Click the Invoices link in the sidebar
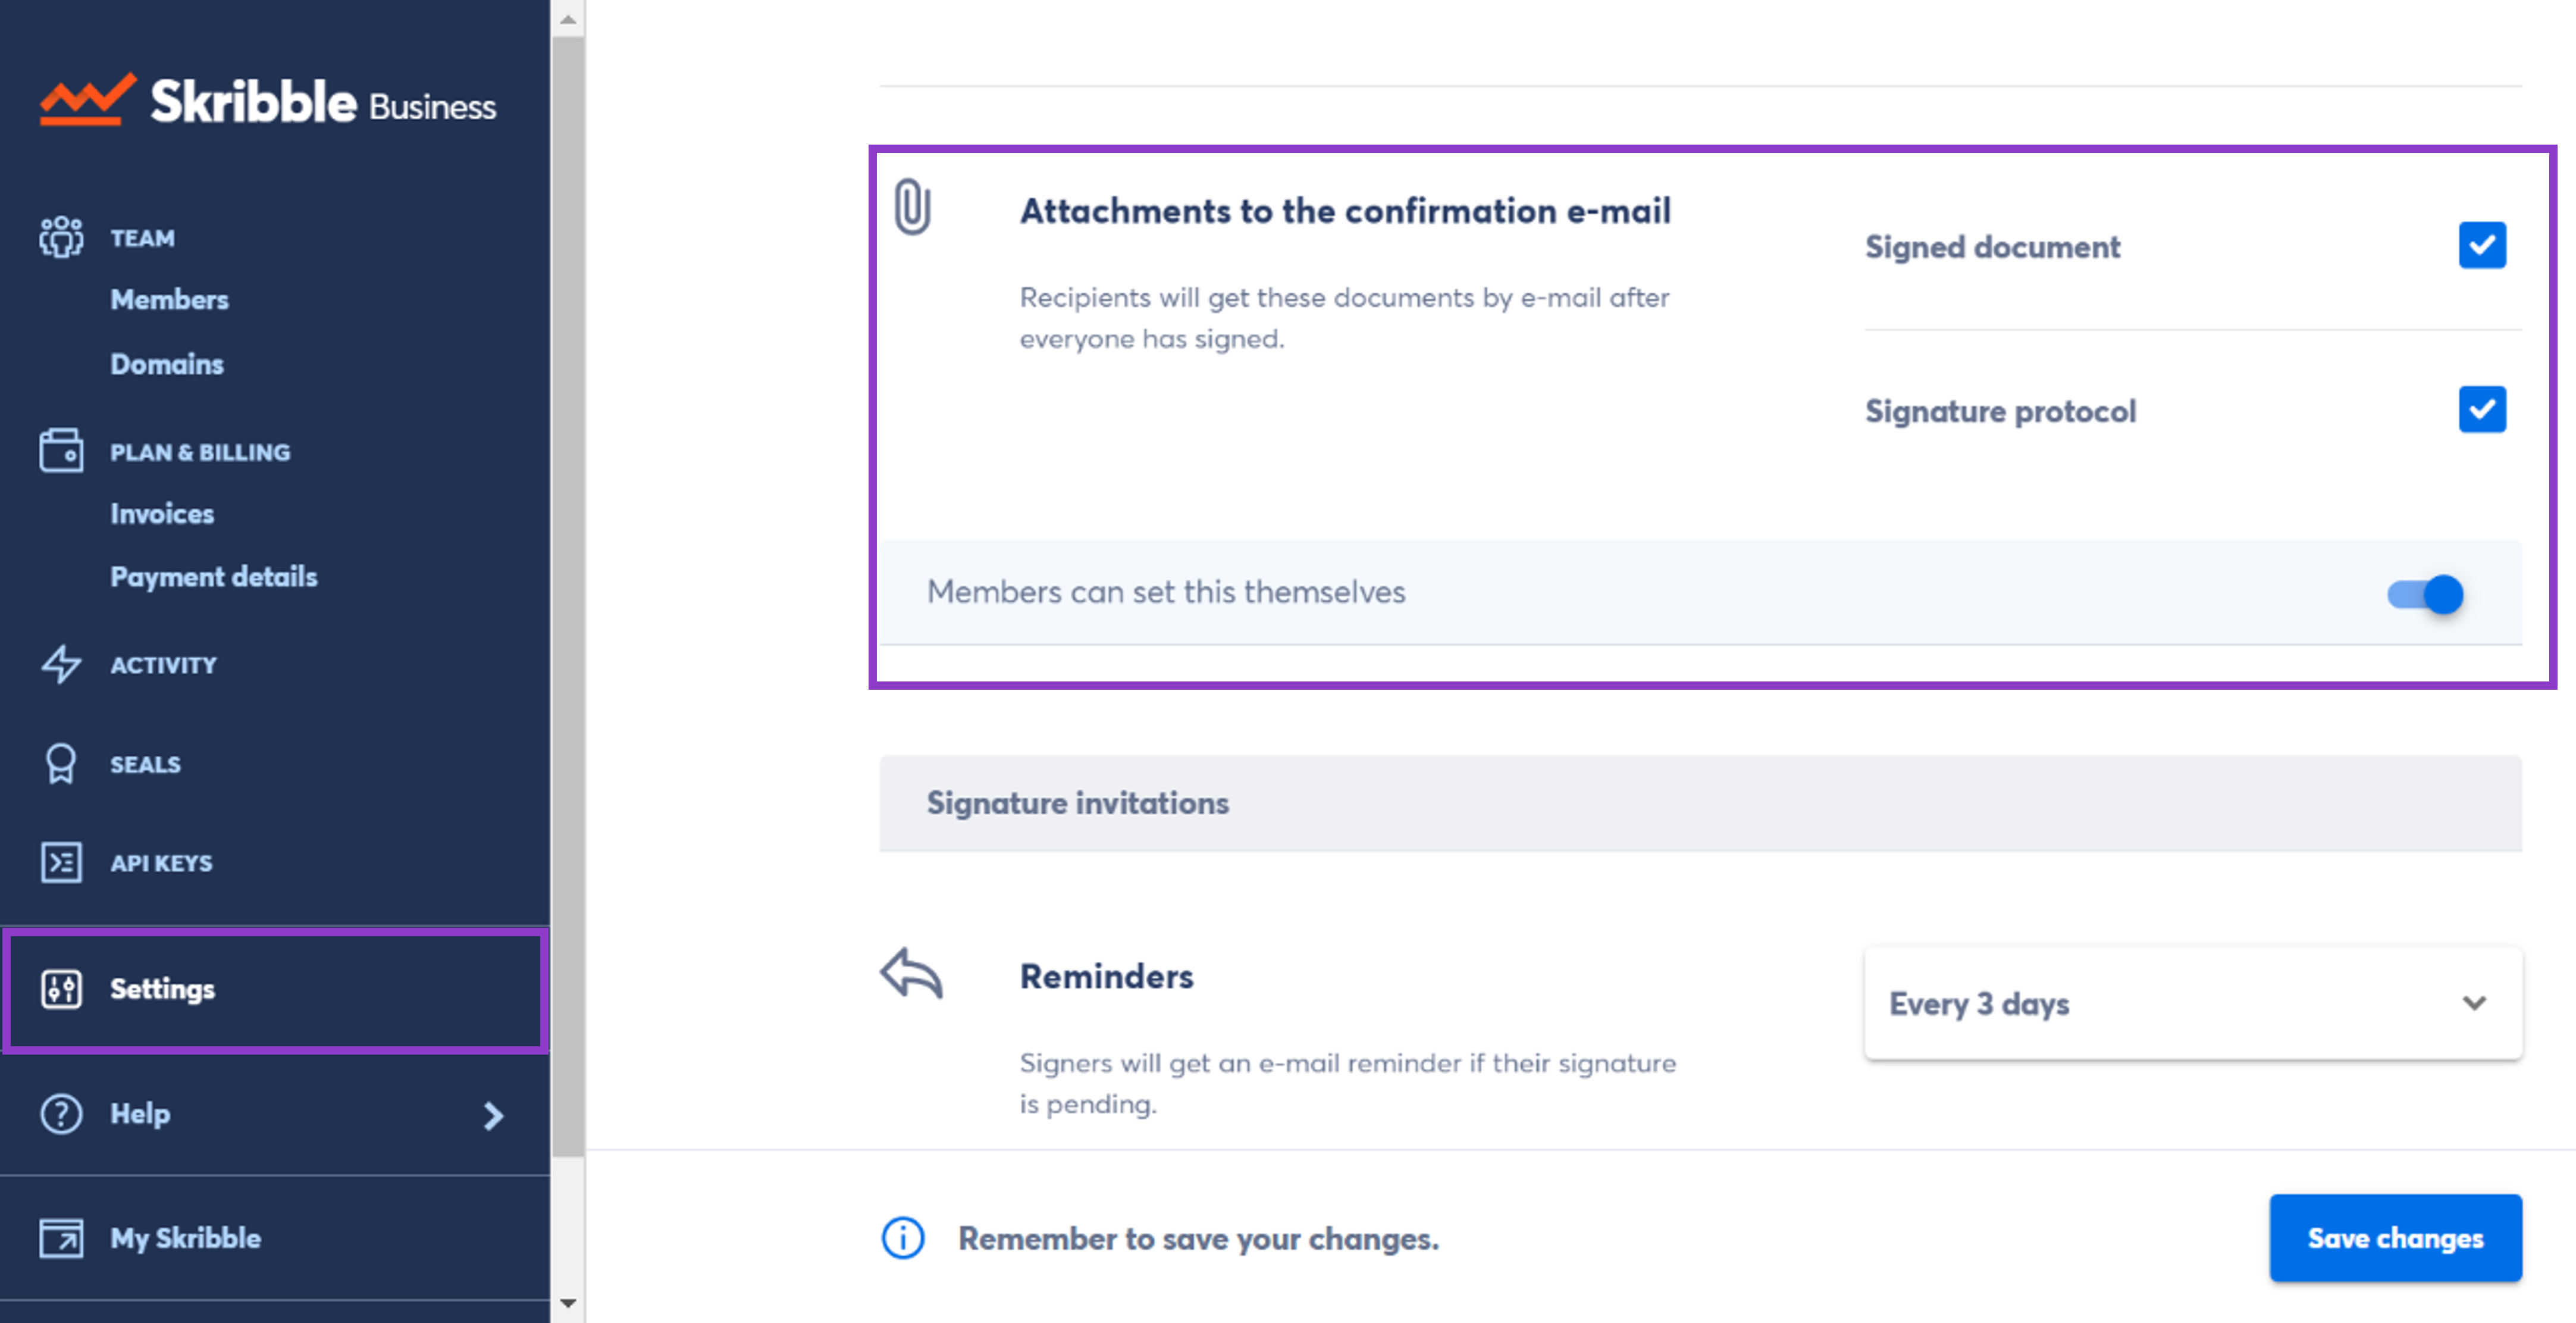Screen dimensions: 2576x1323 (x=161, y=513)
